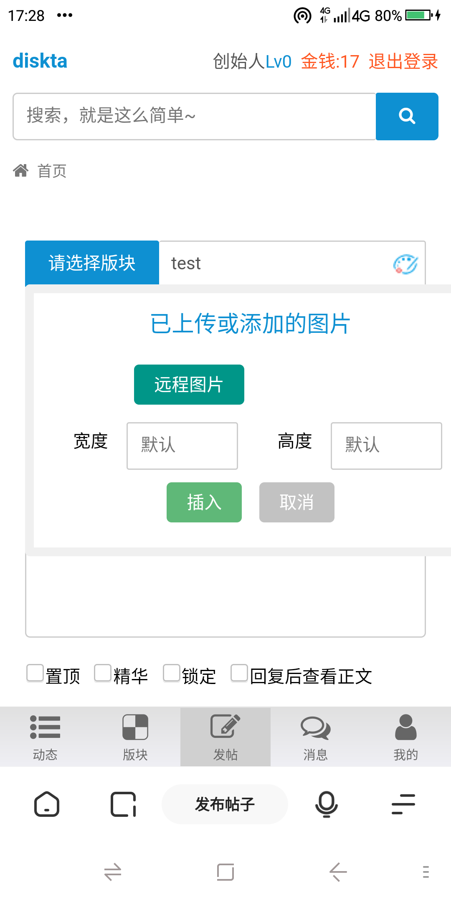Toggle the 锁定 checkbox

(171, 673)
